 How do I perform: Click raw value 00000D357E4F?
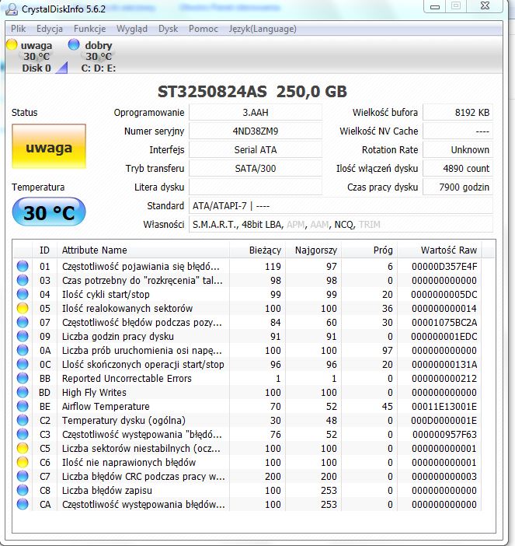[444, 266]
